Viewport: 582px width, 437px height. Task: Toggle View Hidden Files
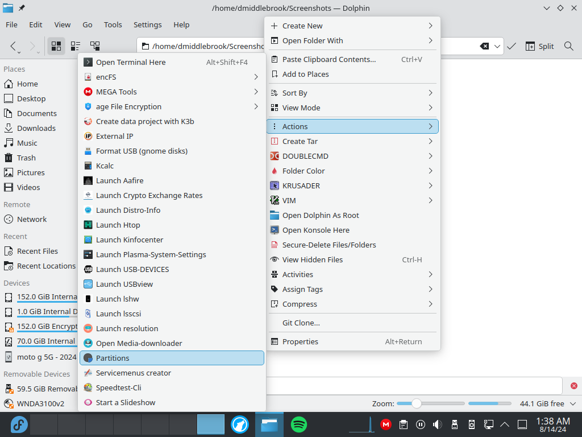[352, 259]
